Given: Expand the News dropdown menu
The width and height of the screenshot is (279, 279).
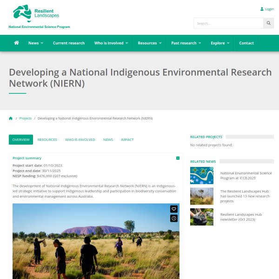Looking at the screenshot, I should click(x=35, y=43).
